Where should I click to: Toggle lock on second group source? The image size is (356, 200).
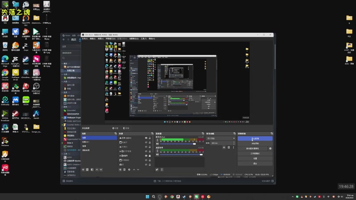[x=150, y=156]
